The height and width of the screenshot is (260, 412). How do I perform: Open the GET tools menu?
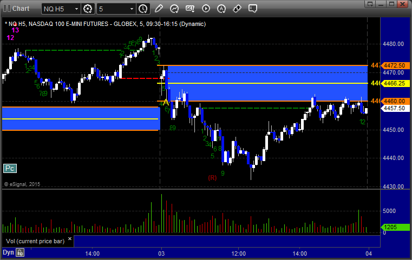click(x=190, y=9)
